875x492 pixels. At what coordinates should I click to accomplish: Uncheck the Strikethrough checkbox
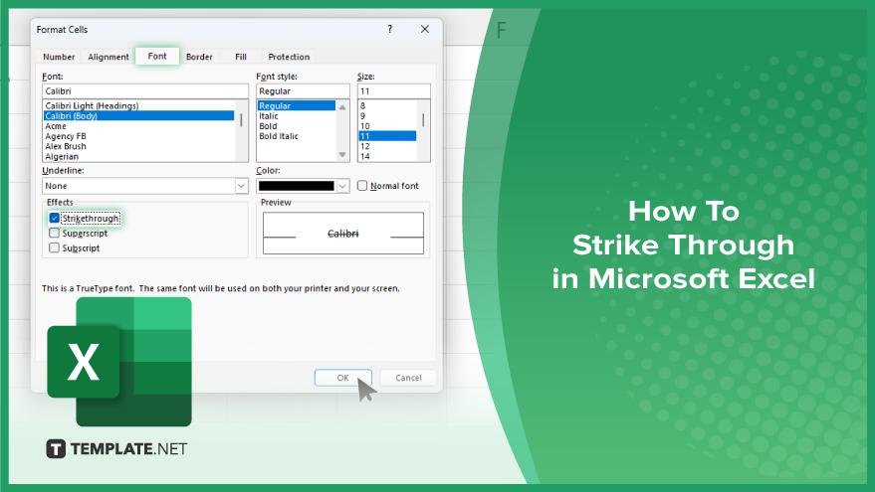click(54, 218)
